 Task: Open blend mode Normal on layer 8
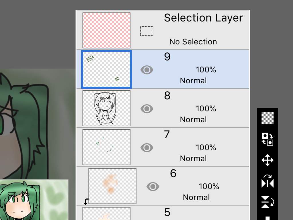[x=193, y=119]
